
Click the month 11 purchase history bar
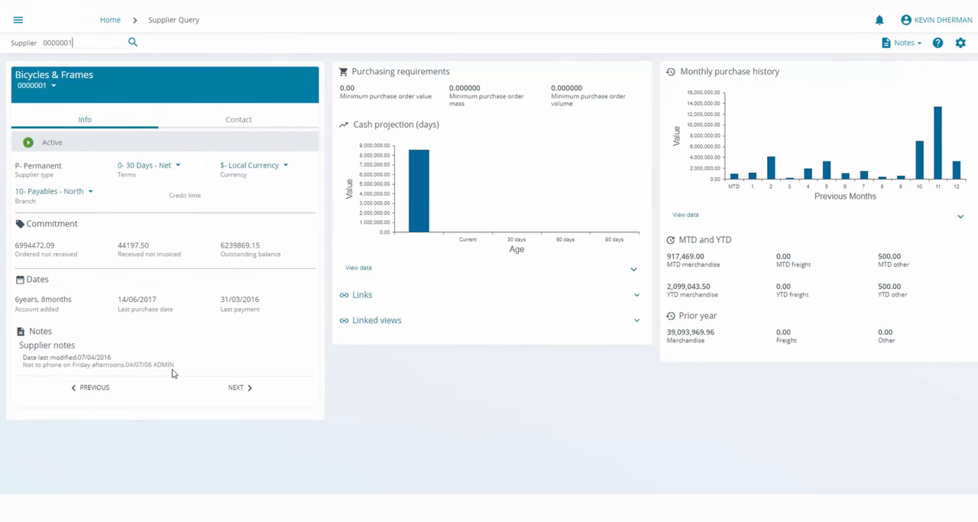coord(938,143)
